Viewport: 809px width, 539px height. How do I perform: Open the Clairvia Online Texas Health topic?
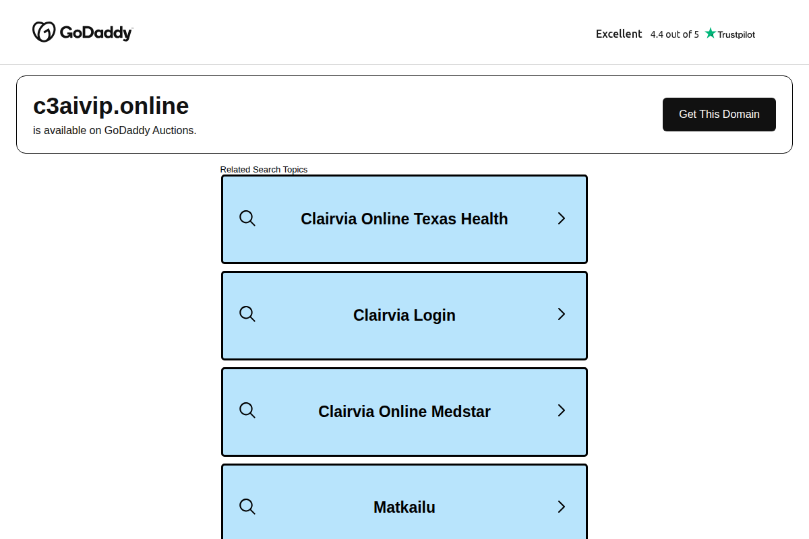404,219
